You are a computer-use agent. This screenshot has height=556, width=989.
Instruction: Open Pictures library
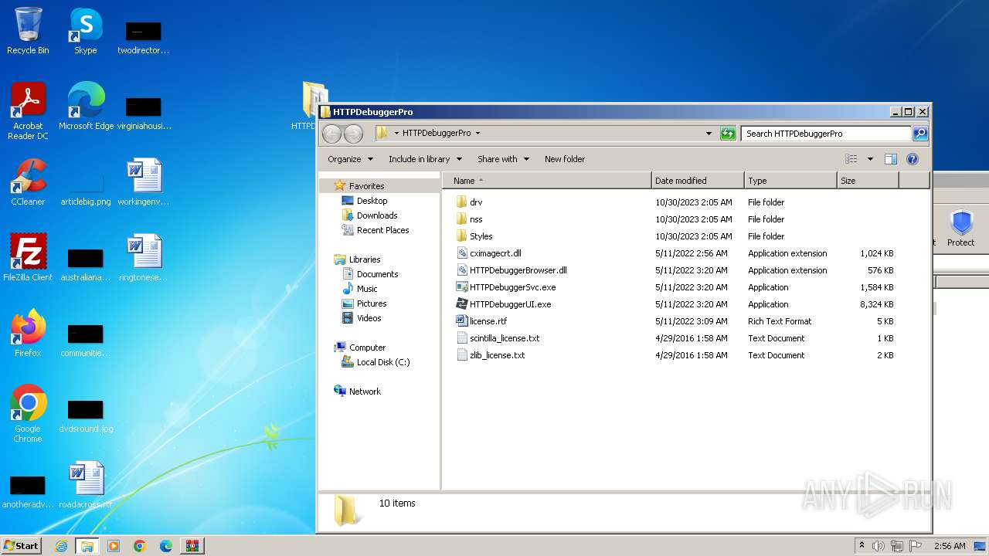click(x=364, y=303)
